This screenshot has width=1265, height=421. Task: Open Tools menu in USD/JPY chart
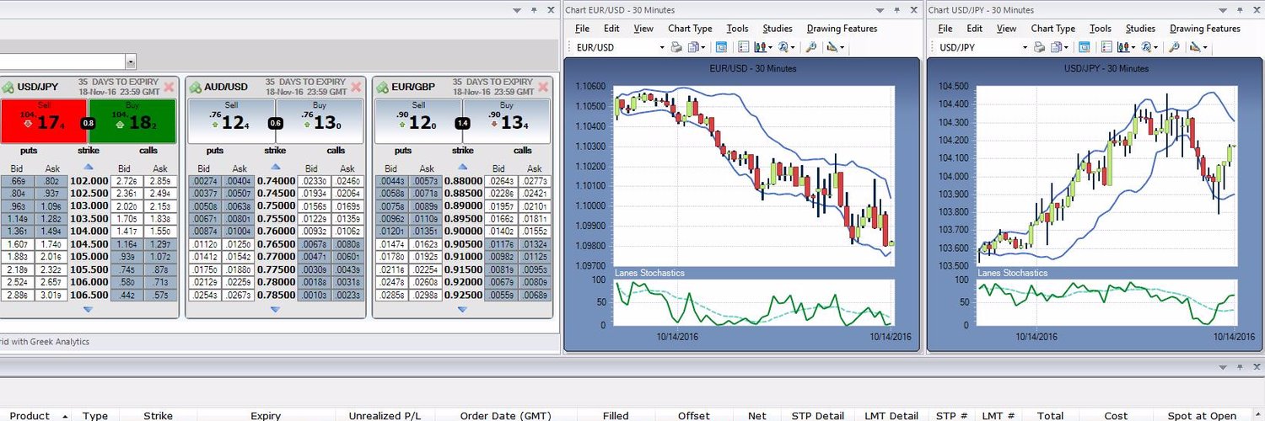pyautogui.click(x=1100, y=29)
